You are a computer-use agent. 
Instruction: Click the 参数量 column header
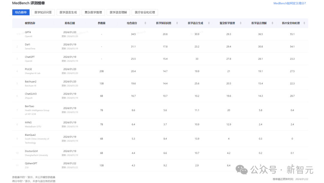coord(101,23)
